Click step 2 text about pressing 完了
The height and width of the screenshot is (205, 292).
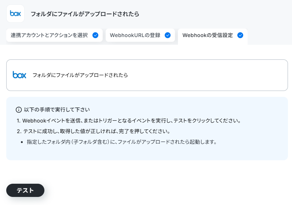[97, 131]
